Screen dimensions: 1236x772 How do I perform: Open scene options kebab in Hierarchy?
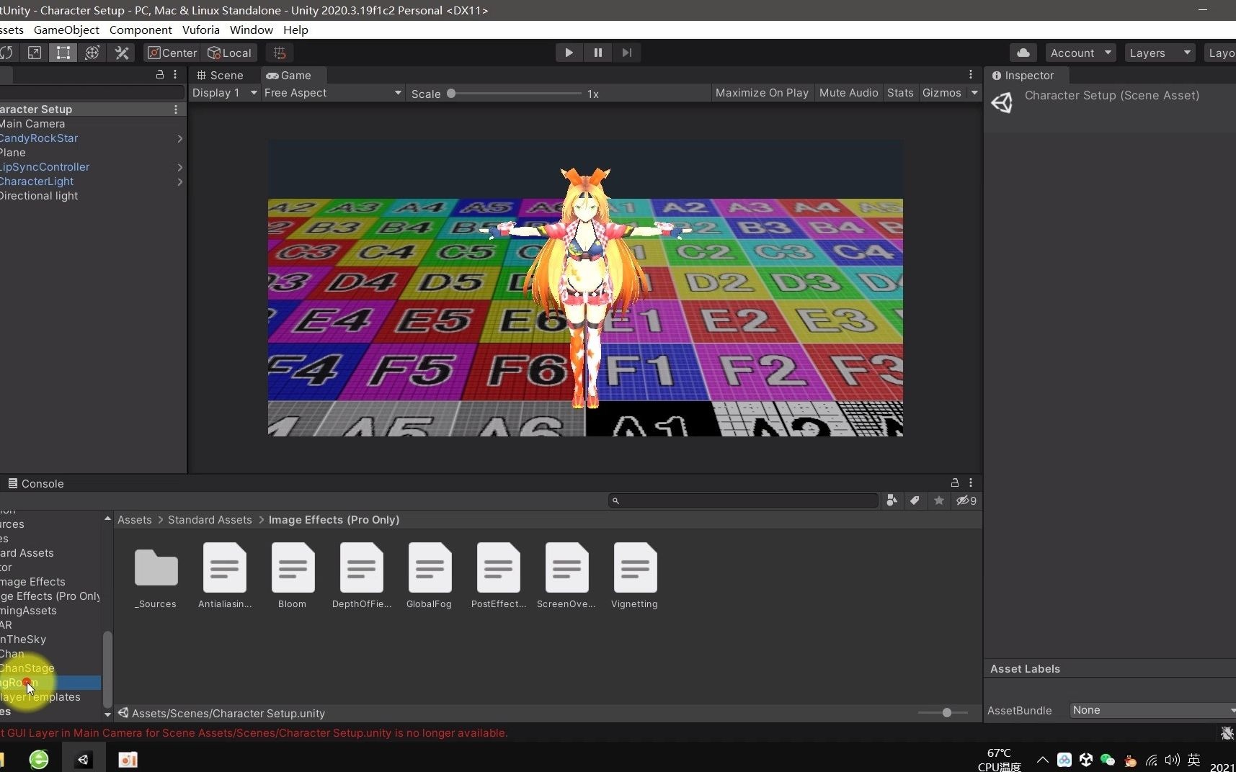point(175,109)
